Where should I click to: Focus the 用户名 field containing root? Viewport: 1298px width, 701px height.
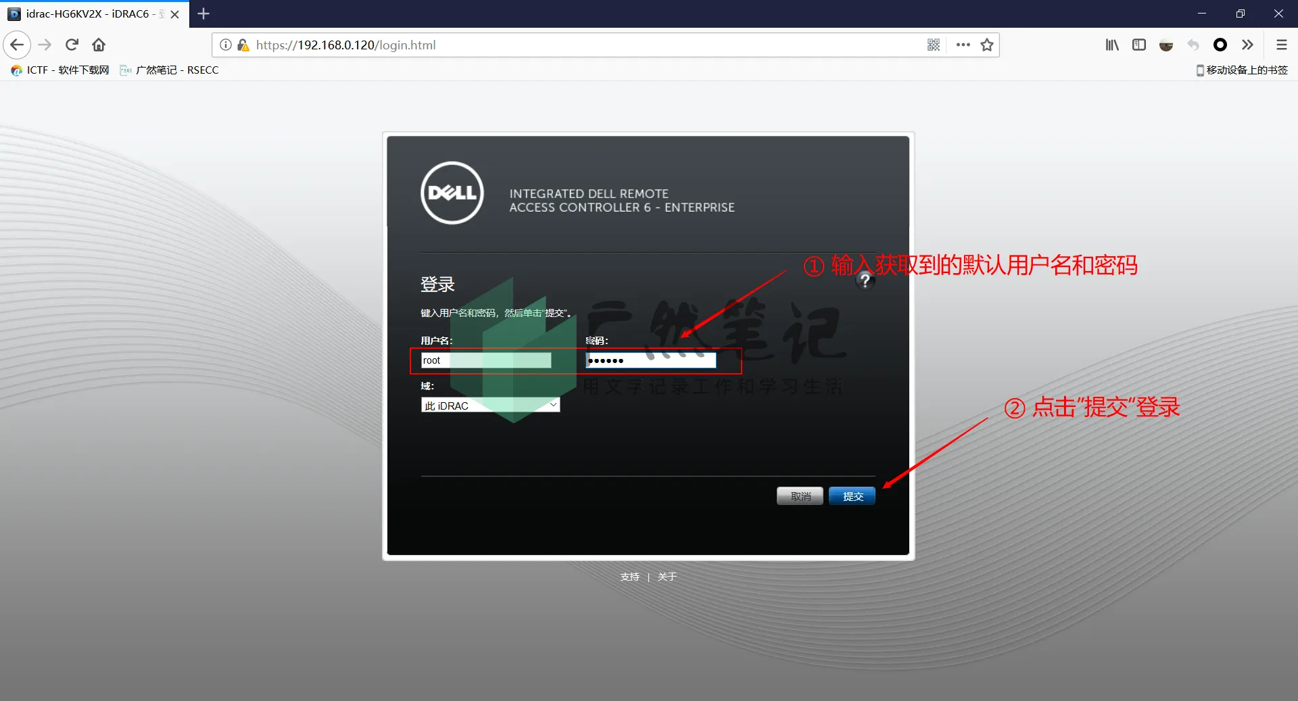486,360
